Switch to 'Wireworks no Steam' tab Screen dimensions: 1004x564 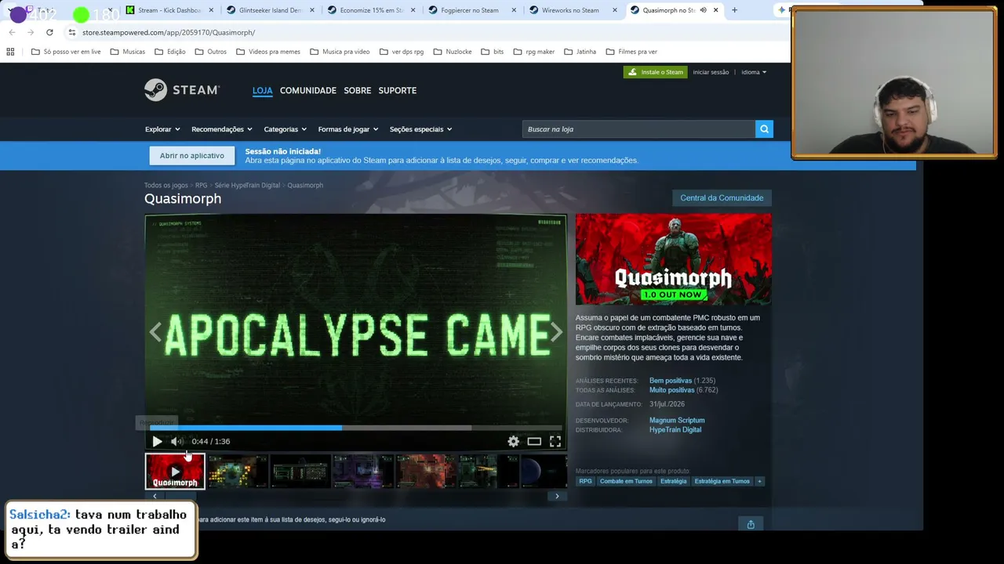pyautogui.click(x=572, y=10)
